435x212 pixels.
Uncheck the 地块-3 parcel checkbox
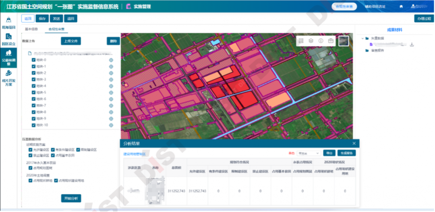pyautogui.click(x=33, y=79)
